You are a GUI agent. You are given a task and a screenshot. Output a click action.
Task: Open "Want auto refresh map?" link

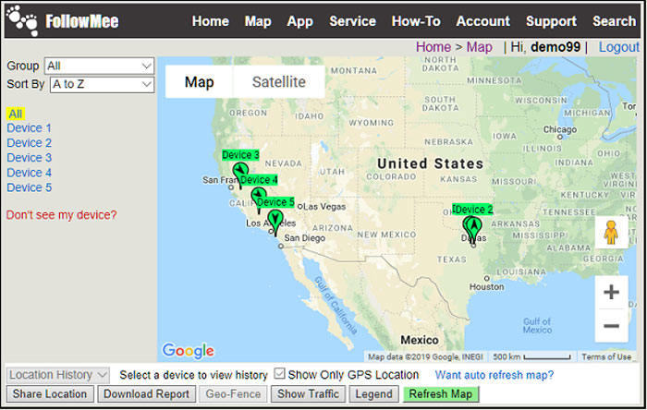(494, 375)
